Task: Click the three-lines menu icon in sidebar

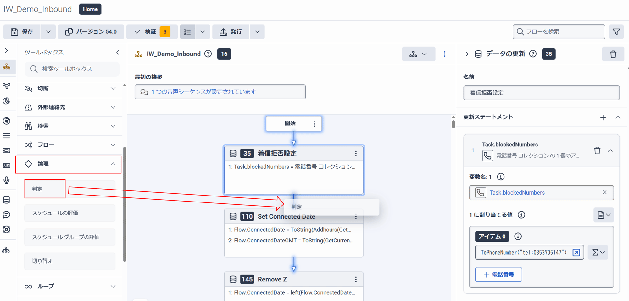Action: 7,136
